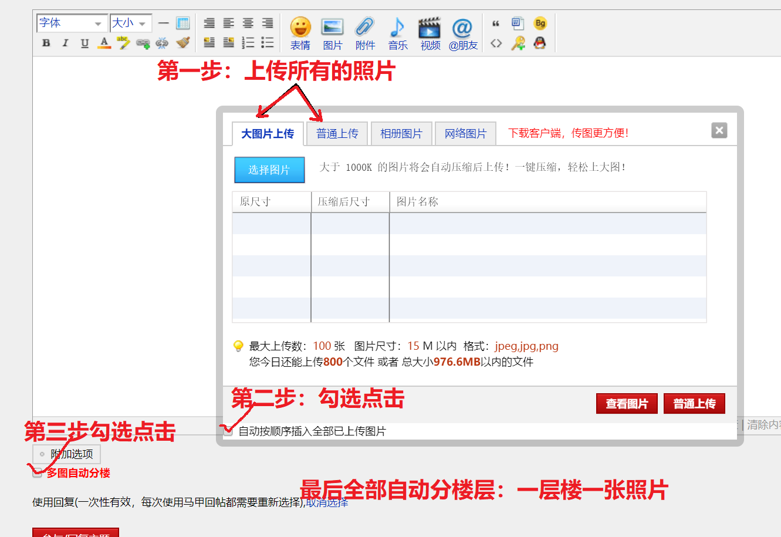The width and height of the screenshot is (781, 537).
Task: Expand the 附加选项 additional options toggle
Action: tap(66, 454)
